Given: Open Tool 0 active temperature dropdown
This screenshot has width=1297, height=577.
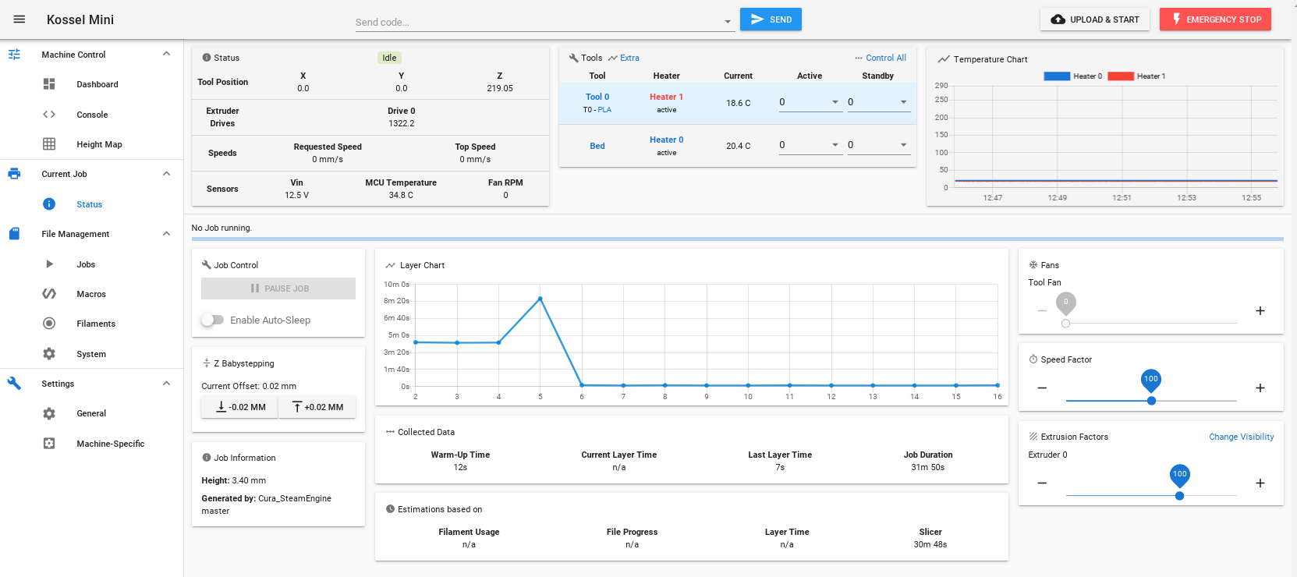Looking at the screenshot, I should click(835, 102).
